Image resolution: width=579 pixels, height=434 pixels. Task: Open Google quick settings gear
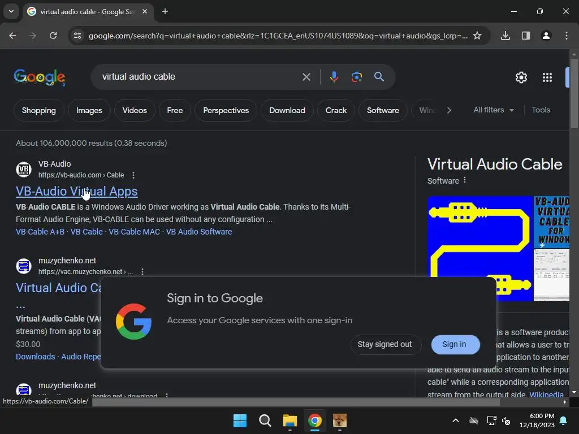pos(521,77)
